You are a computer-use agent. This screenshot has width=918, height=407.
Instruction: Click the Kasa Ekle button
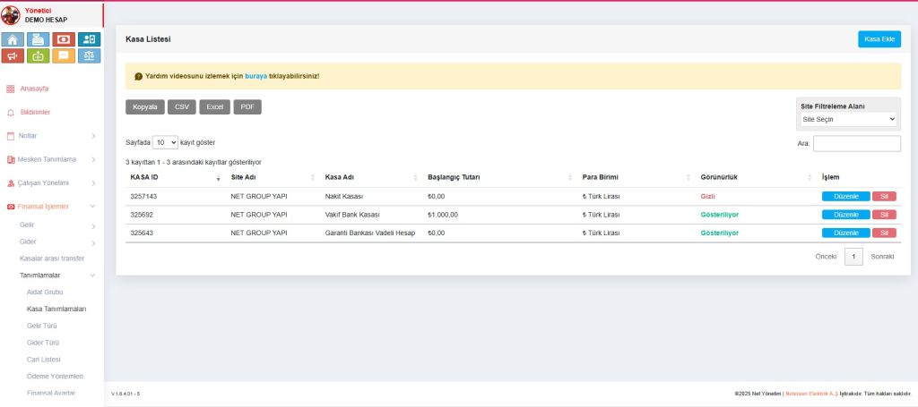point(879,39)
